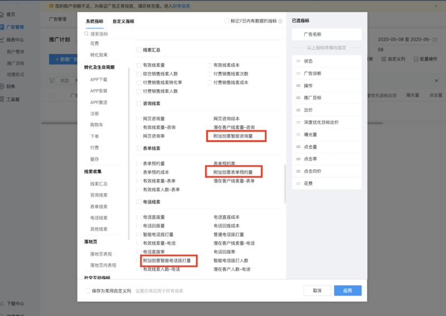
Task: Click the drag handle beside 花费 in selected list
Action: coord(298,184)
